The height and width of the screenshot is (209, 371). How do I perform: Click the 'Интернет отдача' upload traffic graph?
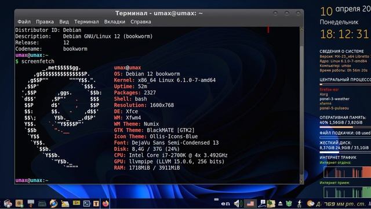click(347, 172)
